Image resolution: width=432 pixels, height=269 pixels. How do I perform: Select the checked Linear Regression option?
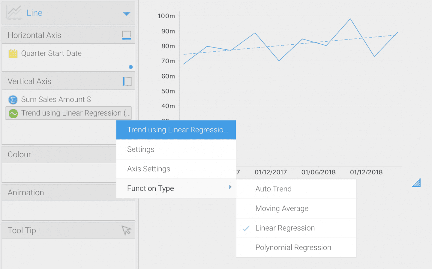tap(285, 228)
